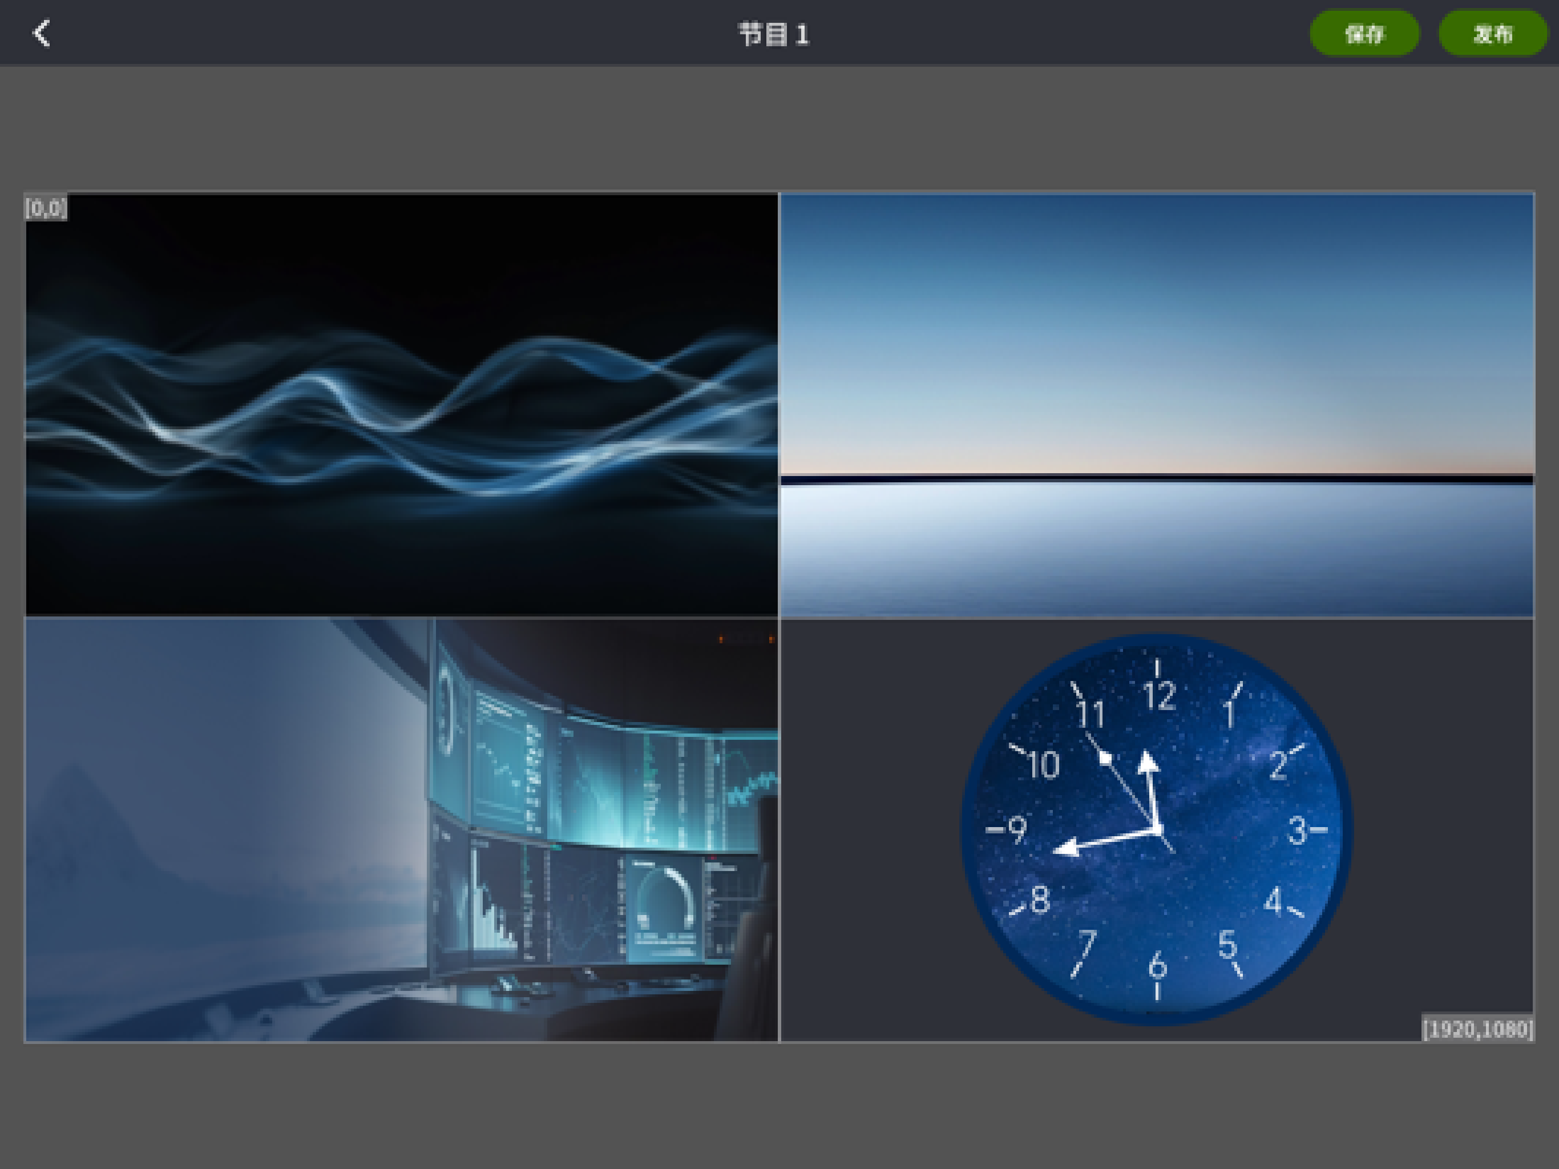1559x1169 pixels.
Task: Select the curved monitor dashboard image window
Action: tap(402, 830)
